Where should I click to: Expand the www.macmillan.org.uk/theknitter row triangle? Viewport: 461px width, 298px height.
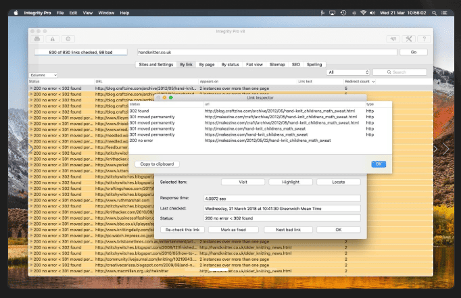[x=31, y=271]
